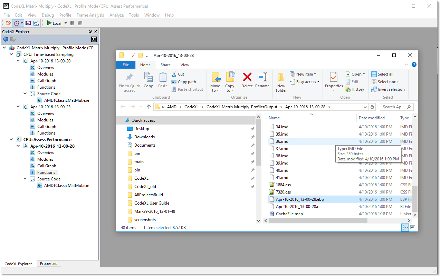
Task: Open the profile mode dropdown arrow
Action: tap(22, 23)
